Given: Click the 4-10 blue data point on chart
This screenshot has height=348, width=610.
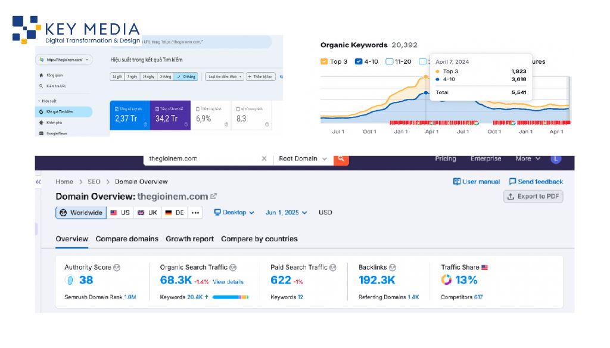Looking at the screenshot, I should pos(426,92).
